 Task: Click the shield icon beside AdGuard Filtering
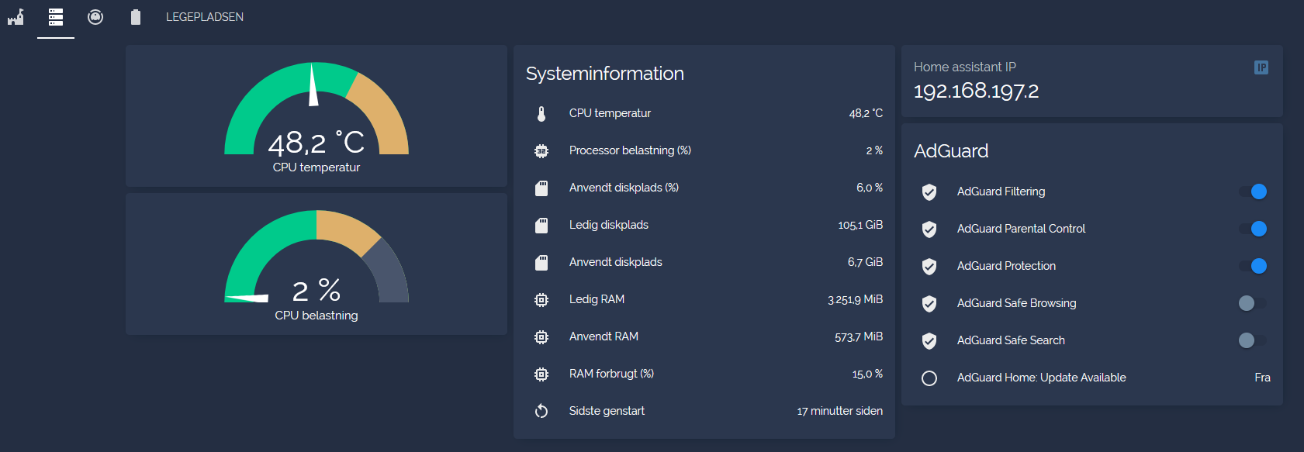click(x=929, y=191)
